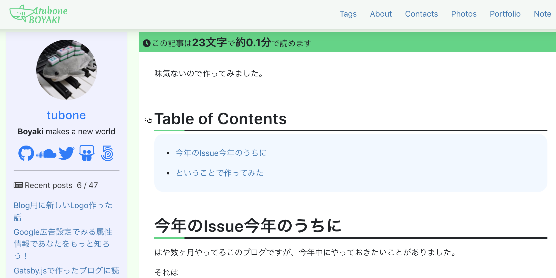
Task: Click the 23文字 character count text
Action: coord(209,42)
